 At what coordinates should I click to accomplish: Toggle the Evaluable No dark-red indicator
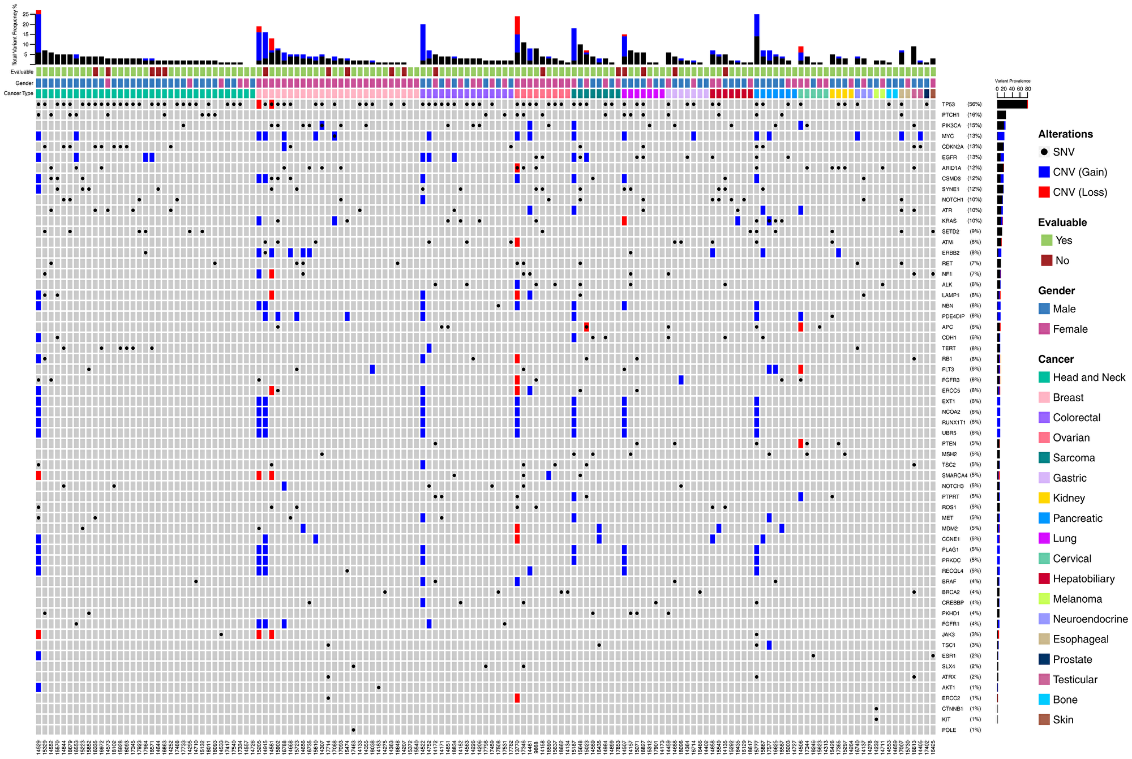tap(1046, 260)
